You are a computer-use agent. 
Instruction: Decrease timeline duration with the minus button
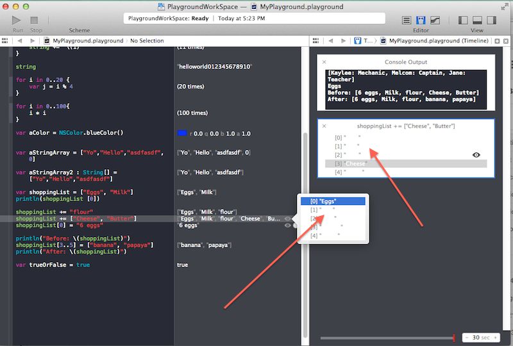[467, 338]
